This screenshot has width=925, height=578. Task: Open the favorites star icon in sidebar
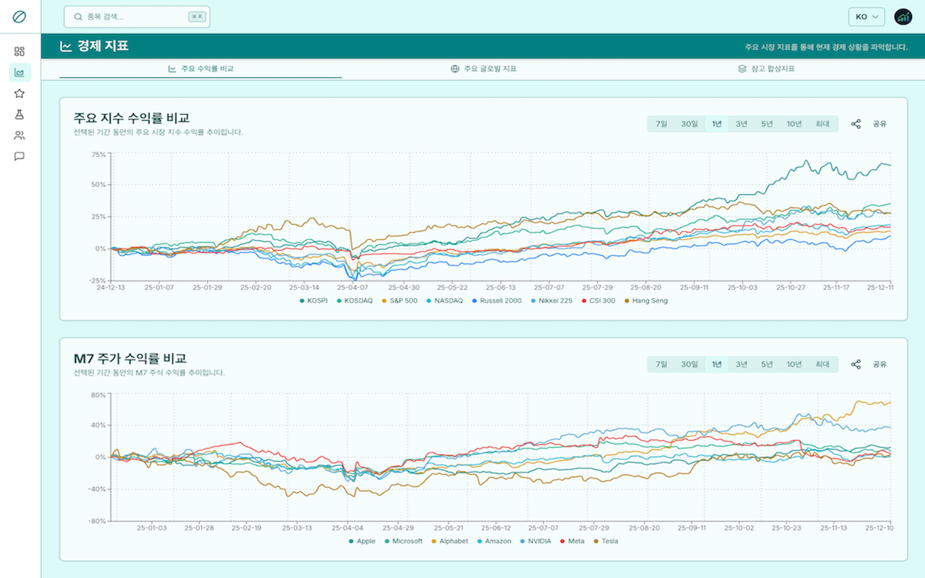point(20,93)
